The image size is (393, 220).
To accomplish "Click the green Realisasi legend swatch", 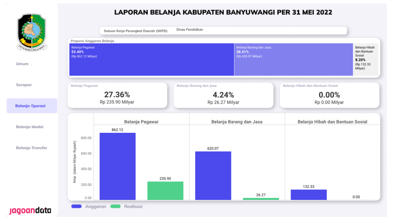I will (x=116, y=206).
